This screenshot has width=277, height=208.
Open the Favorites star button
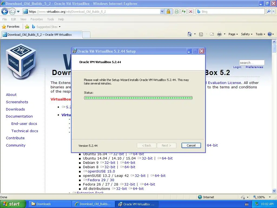pyautogui.click(x=11, y=27)
